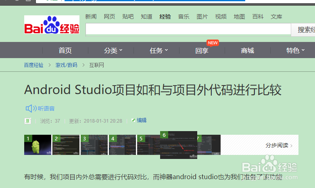Expand the 任务 dropdown menu
Viewport: 315px width, 188px height.
pos(159,50)
